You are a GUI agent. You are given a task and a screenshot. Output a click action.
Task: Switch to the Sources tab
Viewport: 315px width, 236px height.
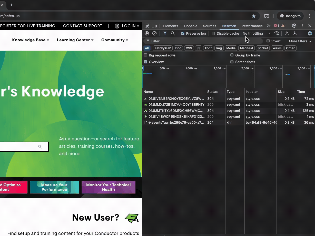coord(210,26)
